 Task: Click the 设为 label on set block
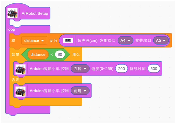click(x=53, y=41)
